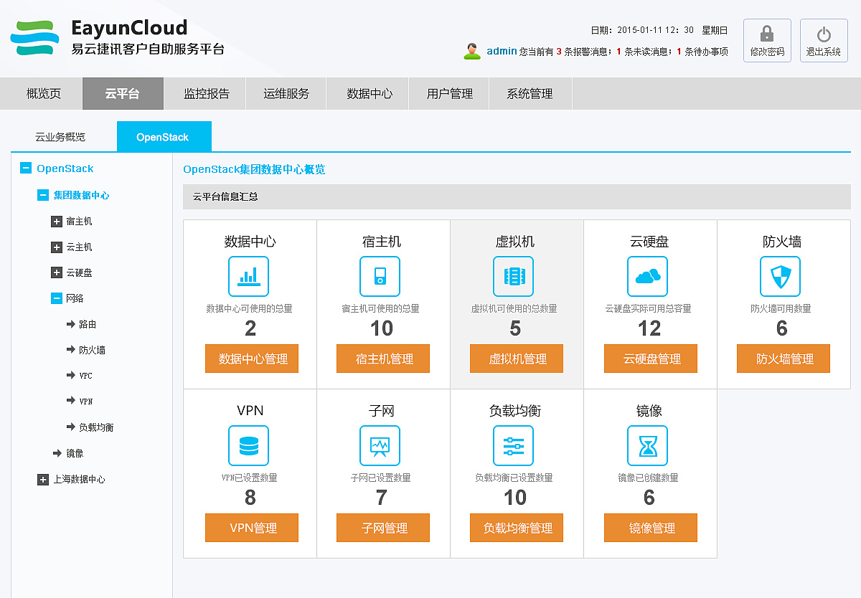Click the 云硬盘 cloud storage icon

(x=647, y=276)
